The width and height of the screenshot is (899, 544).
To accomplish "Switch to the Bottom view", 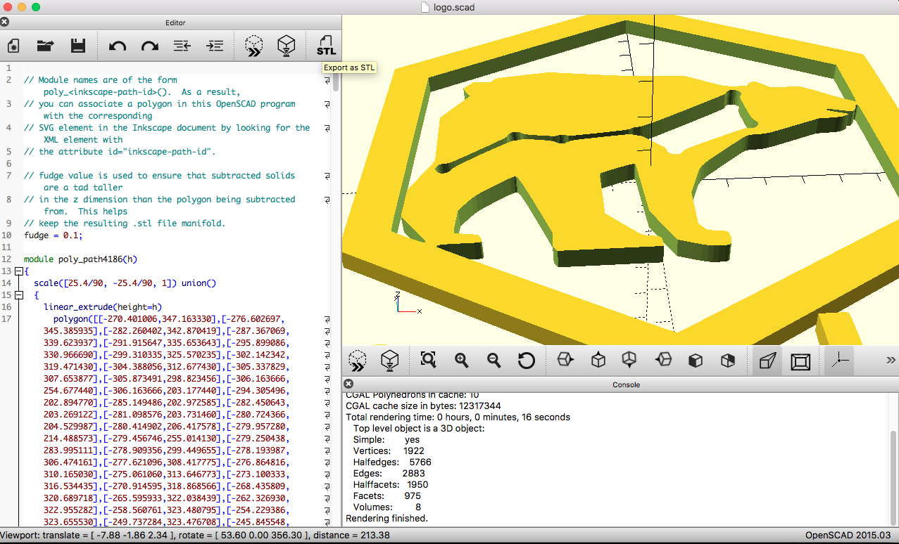I will (630, 361).
